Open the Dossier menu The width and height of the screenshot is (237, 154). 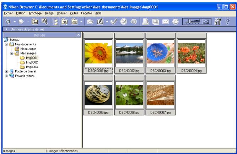(62, 13)
